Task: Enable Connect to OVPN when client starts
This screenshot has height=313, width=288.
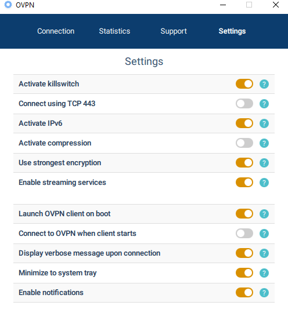Action: pyautogui.click(x=244, y=234)
